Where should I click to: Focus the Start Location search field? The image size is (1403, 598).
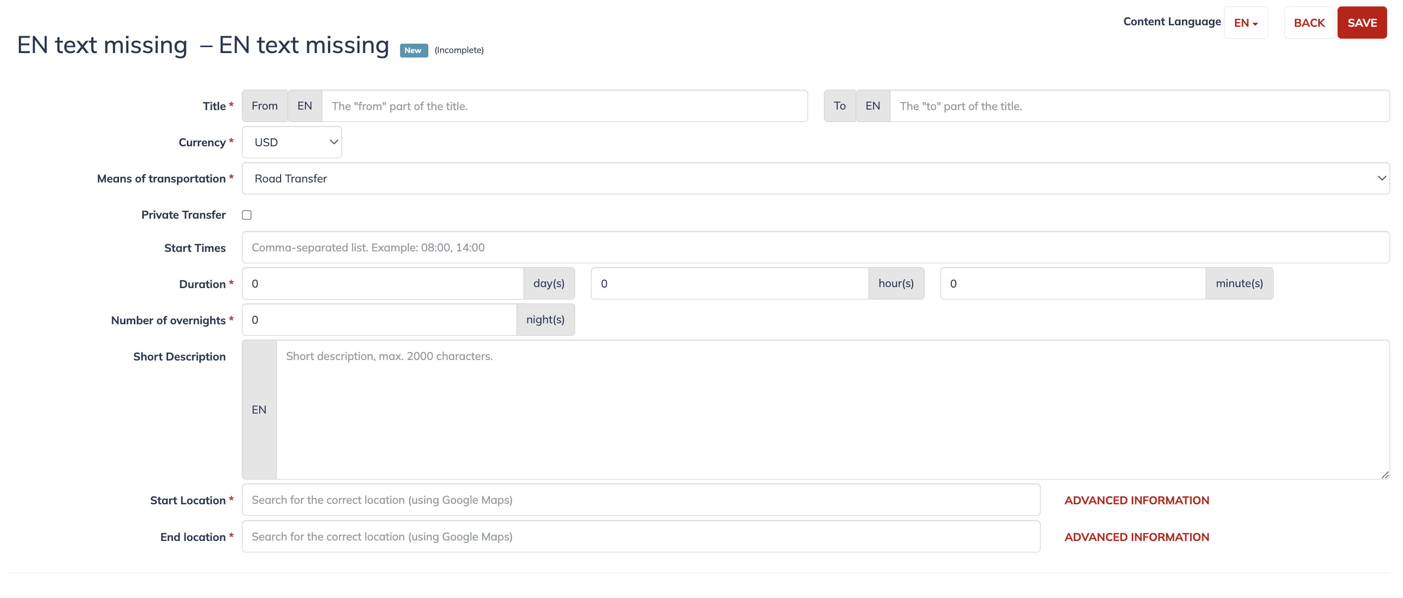point(641,500)
